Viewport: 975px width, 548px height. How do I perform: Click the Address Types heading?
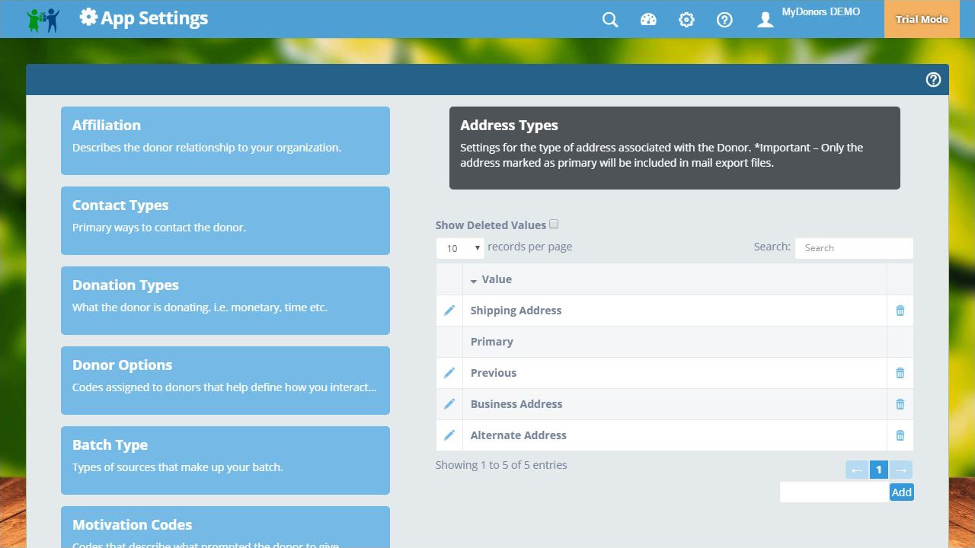[509, 126]
